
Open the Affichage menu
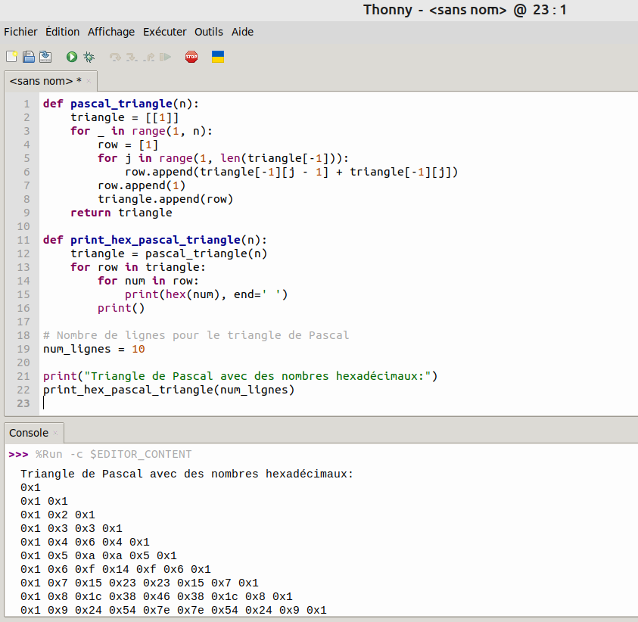(110, 32)
